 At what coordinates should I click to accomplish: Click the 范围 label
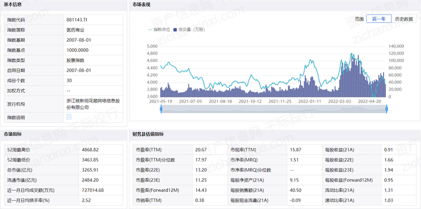359,19
